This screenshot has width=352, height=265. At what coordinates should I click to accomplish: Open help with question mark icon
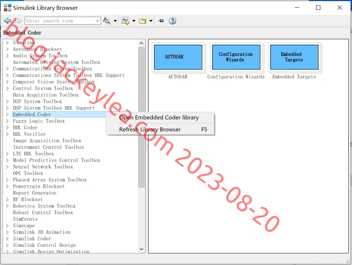point(173,21)
